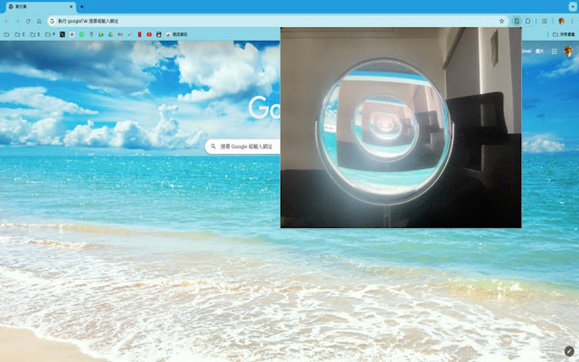Expand the first bookmarks folder

coord(7,34)
